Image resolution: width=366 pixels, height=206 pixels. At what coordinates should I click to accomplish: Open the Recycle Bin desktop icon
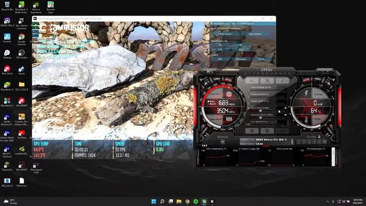pos(7,6)
